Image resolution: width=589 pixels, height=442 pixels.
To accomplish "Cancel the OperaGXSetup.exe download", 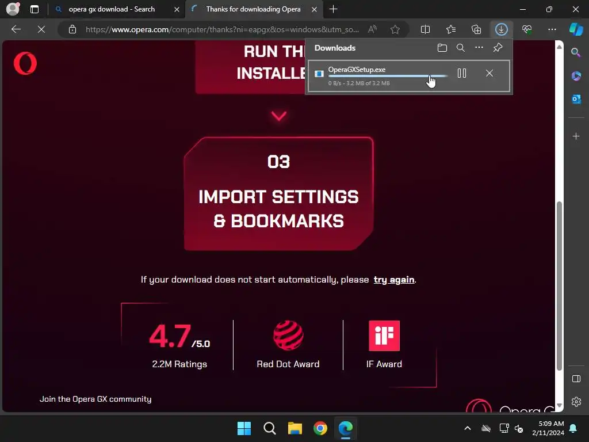I will tap(489, 73).
